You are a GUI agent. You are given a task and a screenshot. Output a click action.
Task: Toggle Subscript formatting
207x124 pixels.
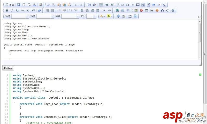pyautogui.click(x=28, y=11)
